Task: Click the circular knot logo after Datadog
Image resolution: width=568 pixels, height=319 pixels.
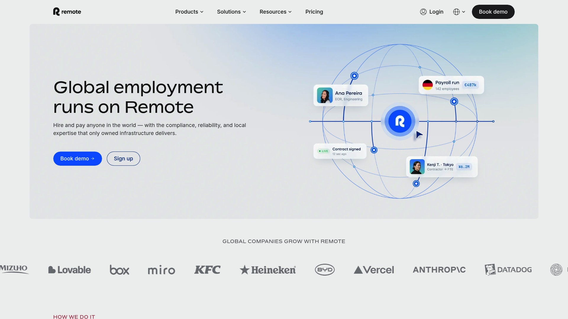Action: (x=556, y=270)
